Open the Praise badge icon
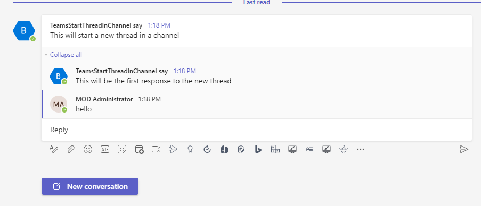Image resolution: width=481 pixels, height=206 pixels. point(190,149)
